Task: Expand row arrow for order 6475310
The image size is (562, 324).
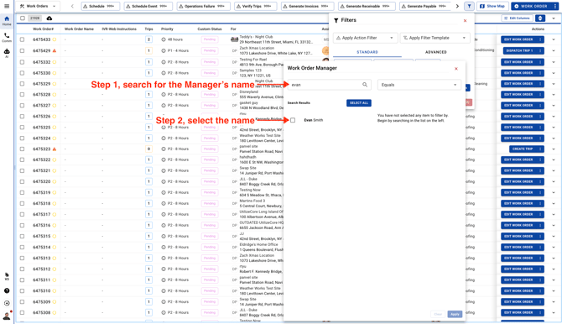Action: [554, 290]
